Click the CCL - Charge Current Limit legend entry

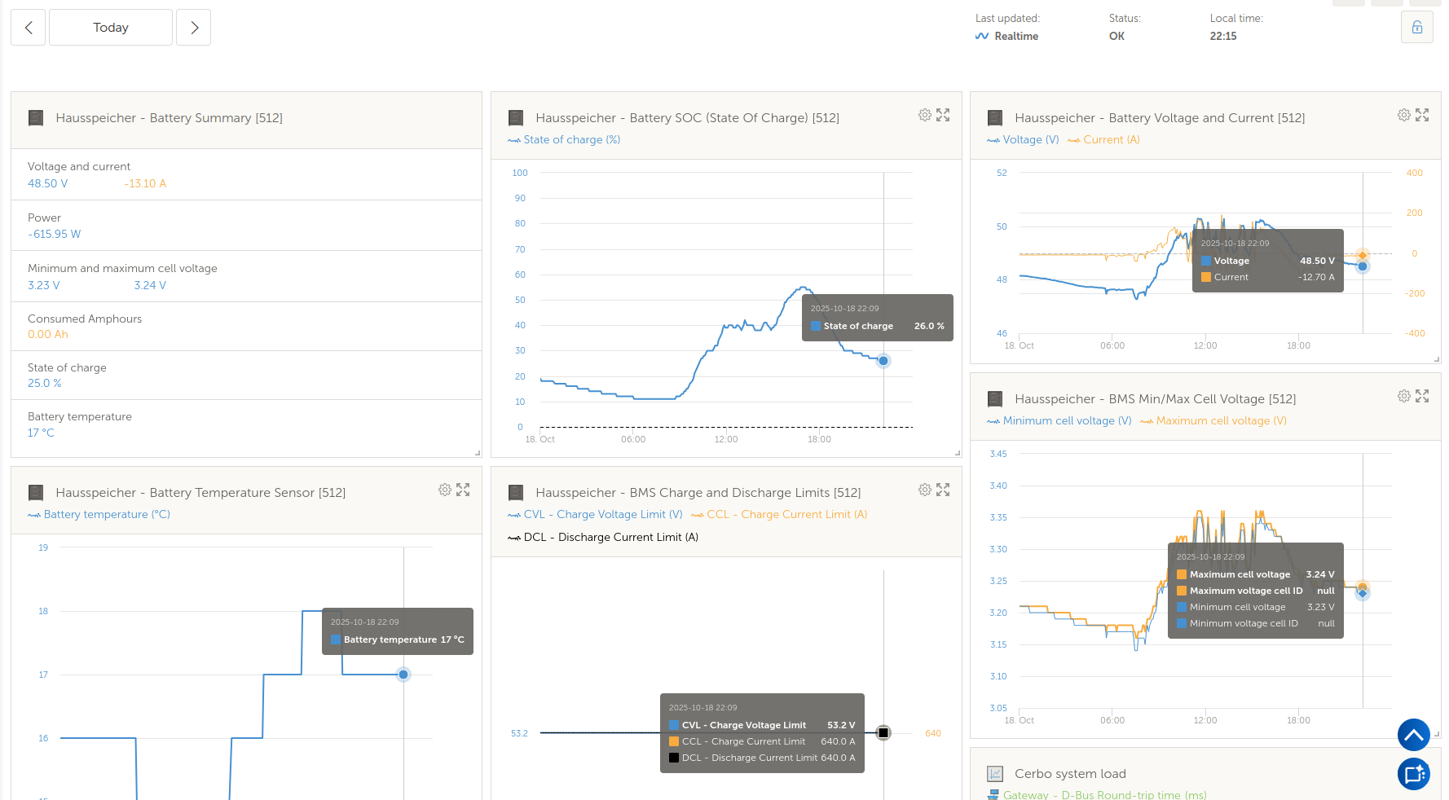pos(786,515)
